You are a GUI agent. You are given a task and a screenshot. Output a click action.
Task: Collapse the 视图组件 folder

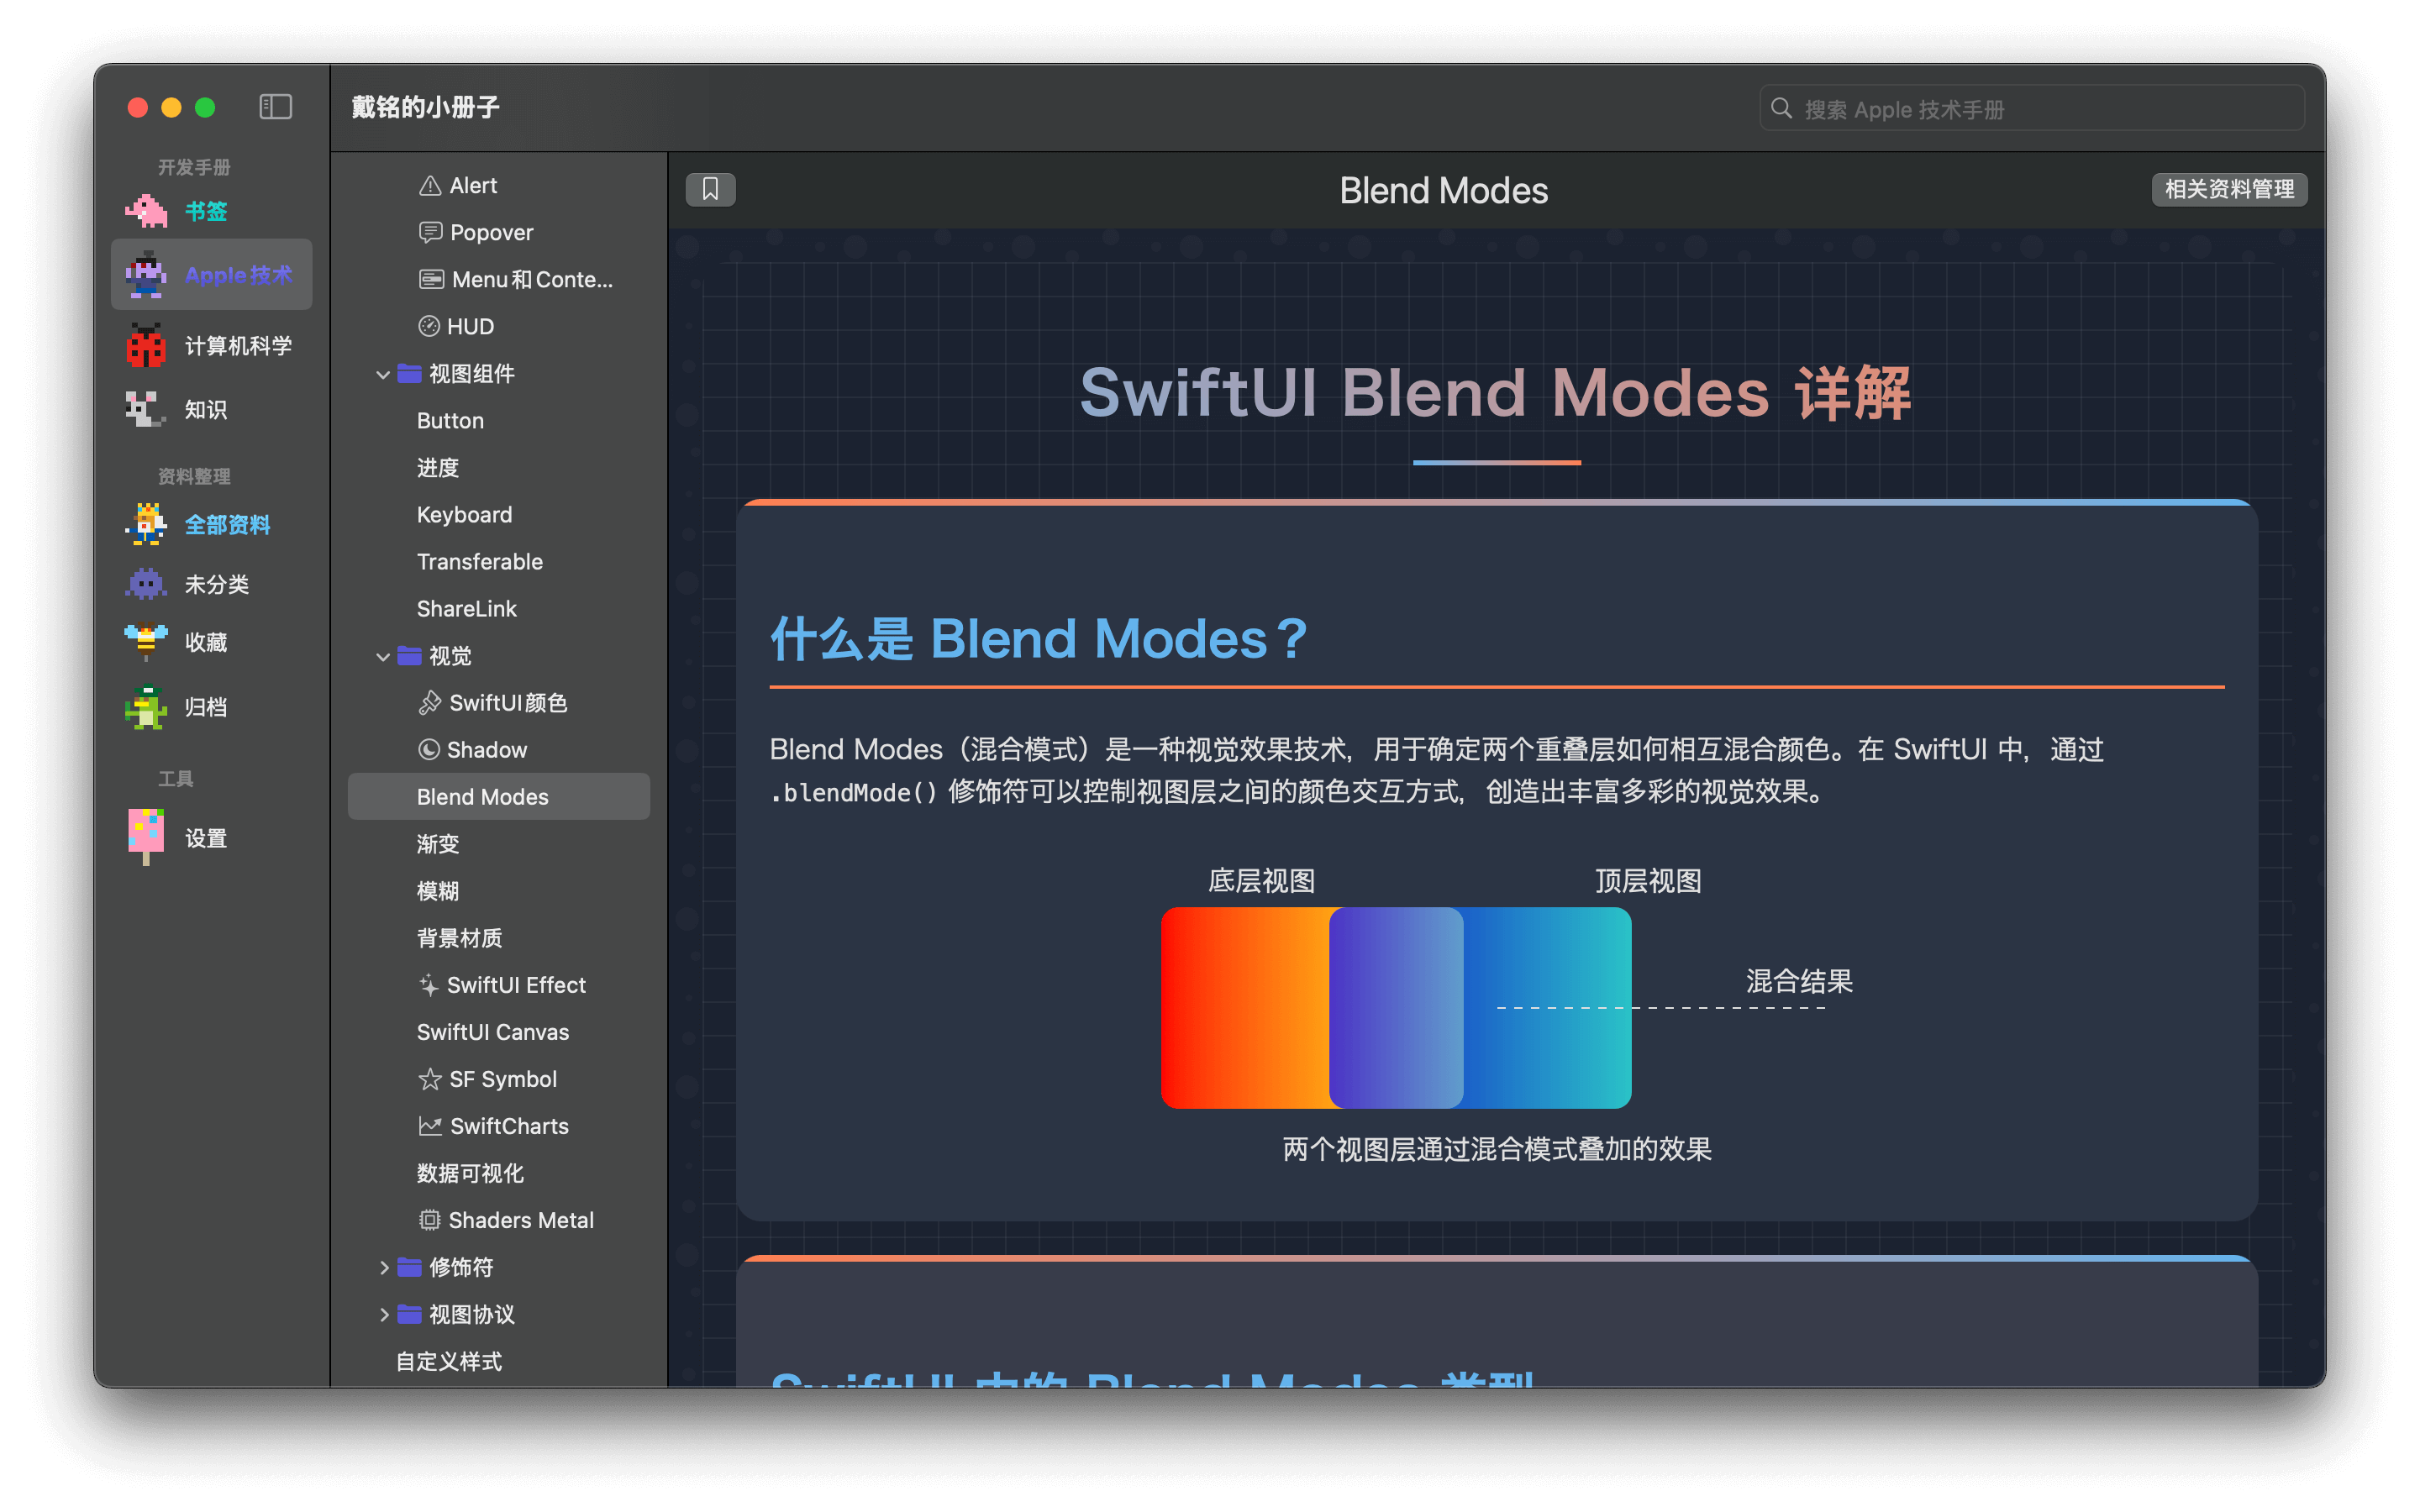pos(383,374)
